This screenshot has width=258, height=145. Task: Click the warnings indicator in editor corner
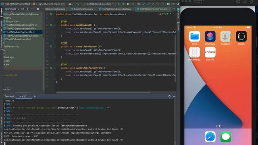pos(161,14)
